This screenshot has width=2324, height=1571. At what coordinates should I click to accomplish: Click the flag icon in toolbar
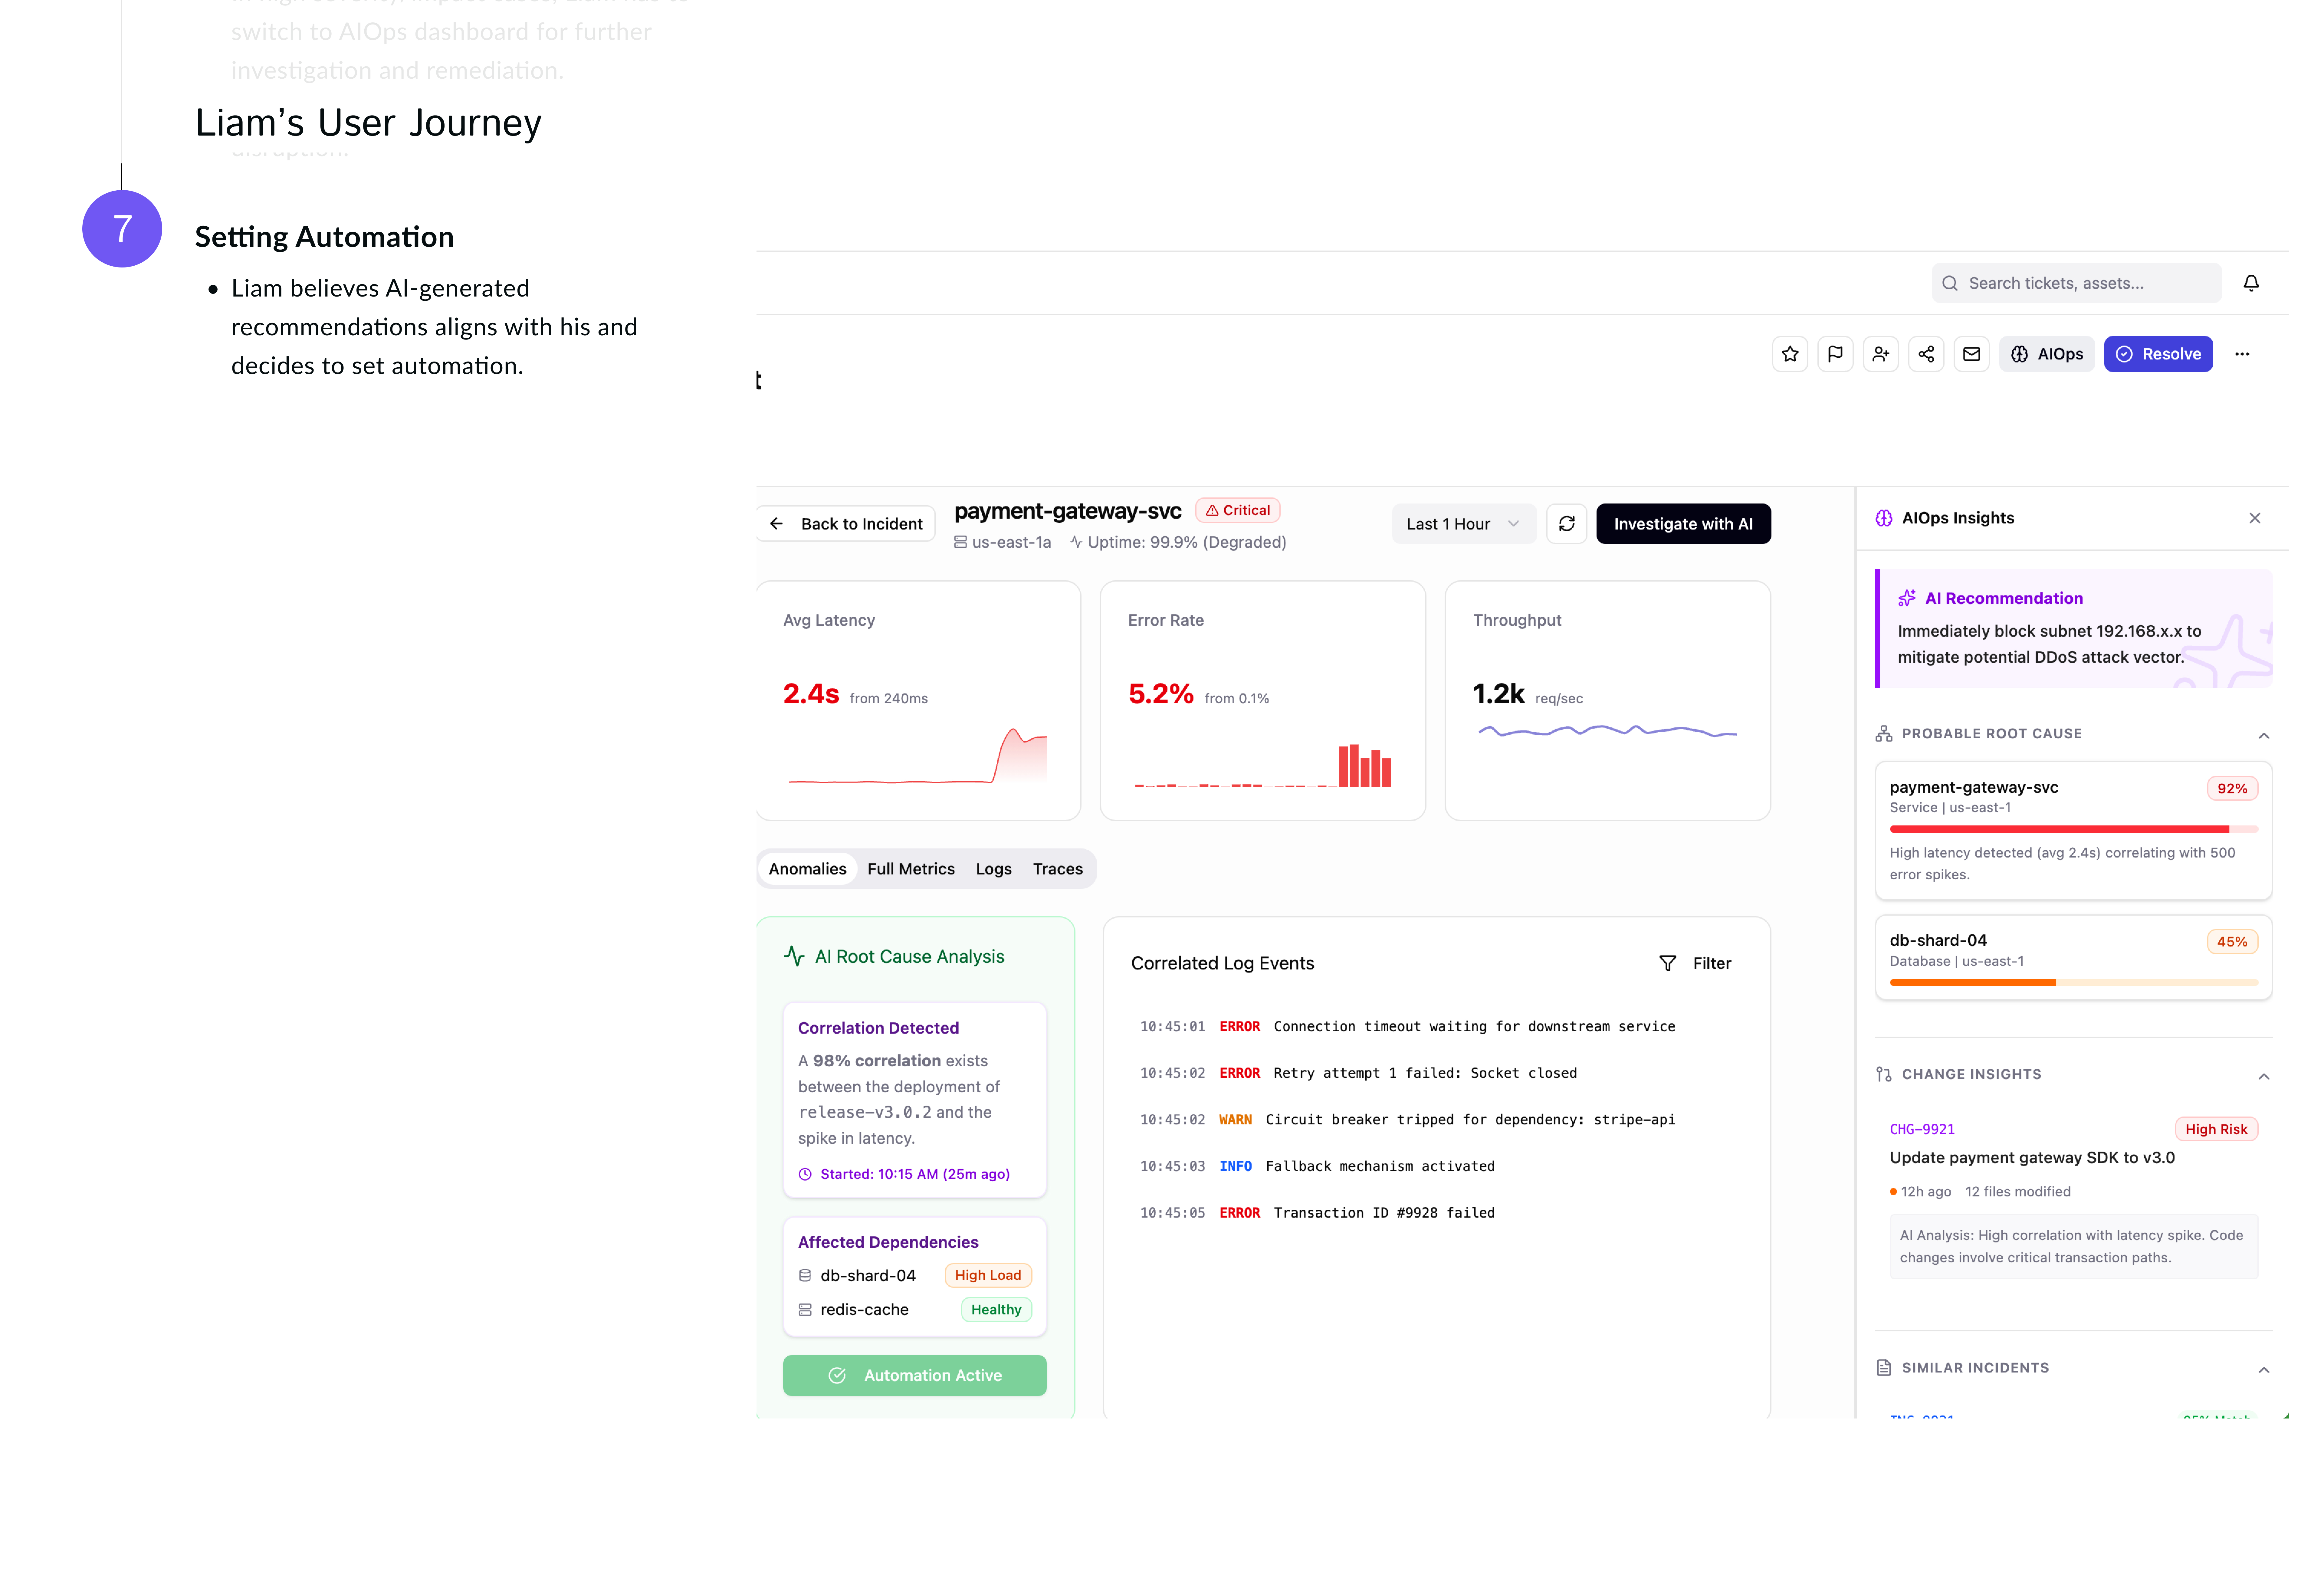coord(1835,354)
